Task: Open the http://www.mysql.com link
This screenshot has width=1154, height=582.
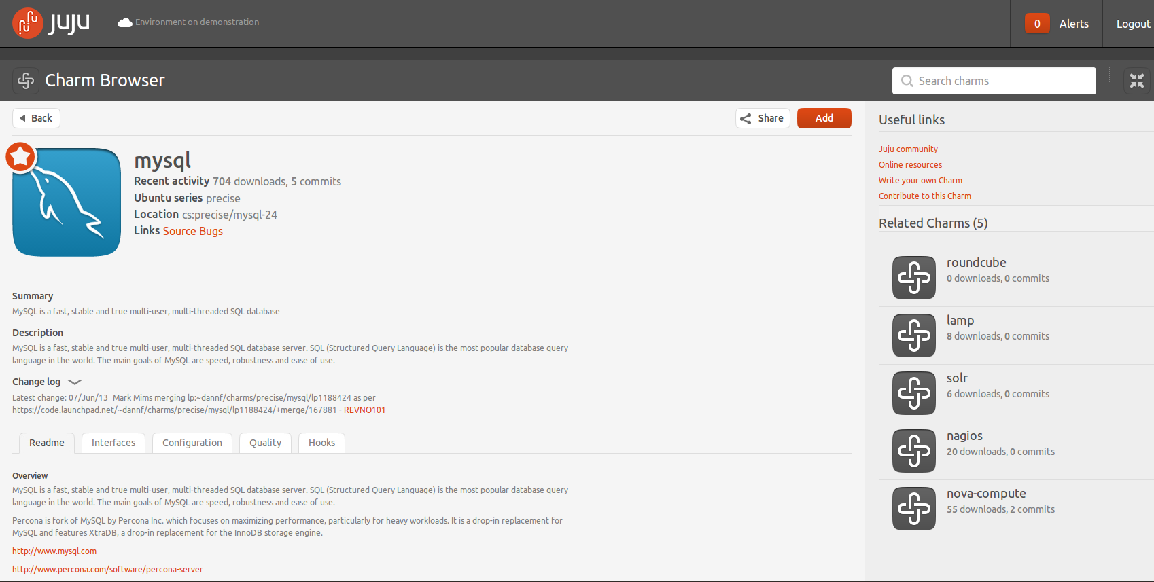Action: (54, 551)
